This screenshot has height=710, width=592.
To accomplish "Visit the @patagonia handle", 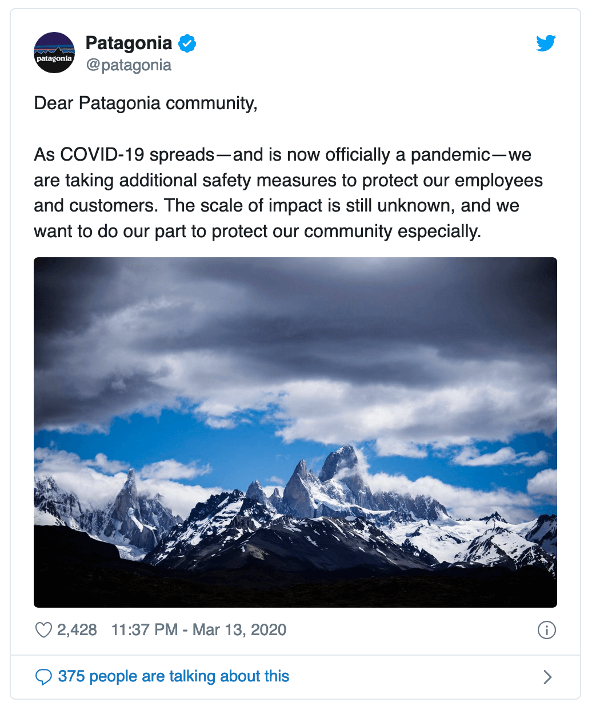I will point(129,65).
